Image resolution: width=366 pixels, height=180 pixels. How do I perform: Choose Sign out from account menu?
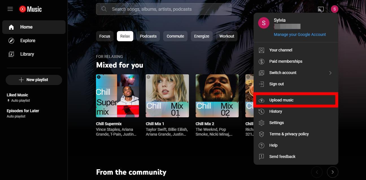coord(296,84)
